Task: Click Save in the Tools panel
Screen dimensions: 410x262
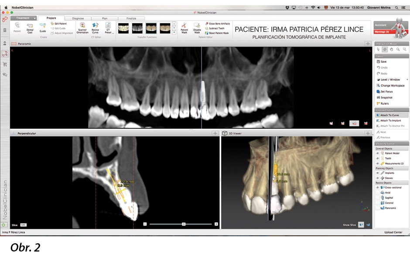Action: 382,62
